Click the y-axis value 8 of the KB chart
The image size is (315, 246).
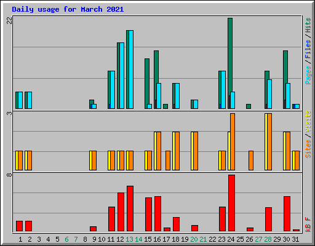pyautogui.click(x=9, y=175)
